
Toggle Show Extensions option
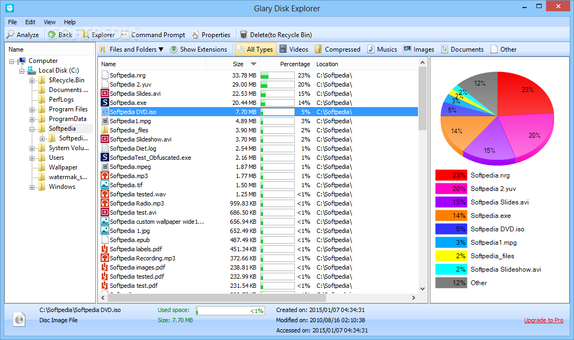pos(199,49)
